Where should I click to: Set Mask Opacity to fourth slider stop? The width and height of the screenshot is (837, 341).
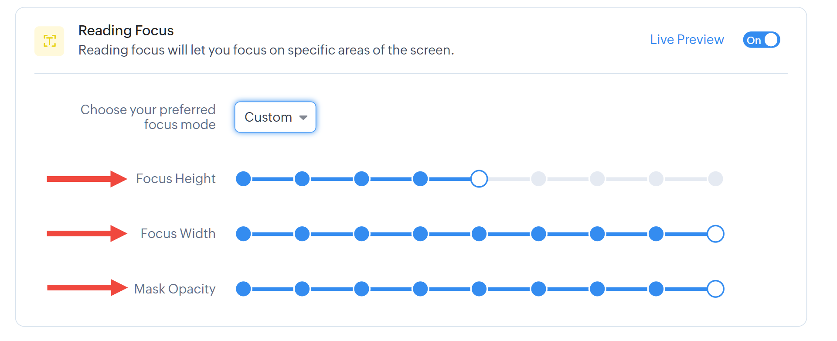click(420, 289)
